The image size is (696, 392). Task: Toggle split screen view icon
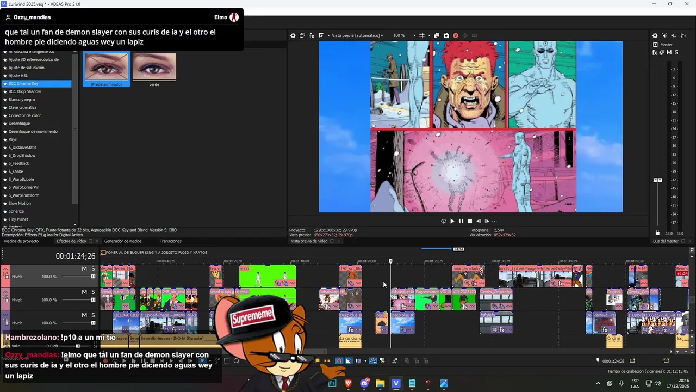[321, 35]
